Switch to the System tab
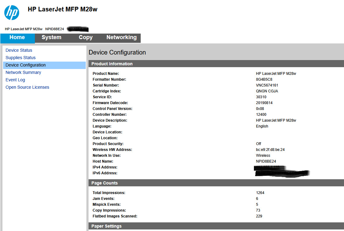 click(51, 38)
